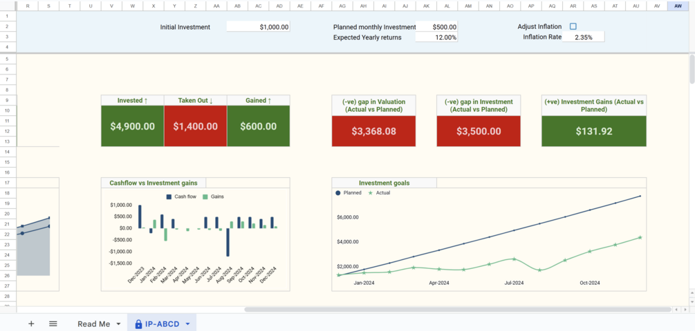The image size is (695, 331).
Task: Edit Expected Yearly returns 12.00% cell
Action: (436, 37)
